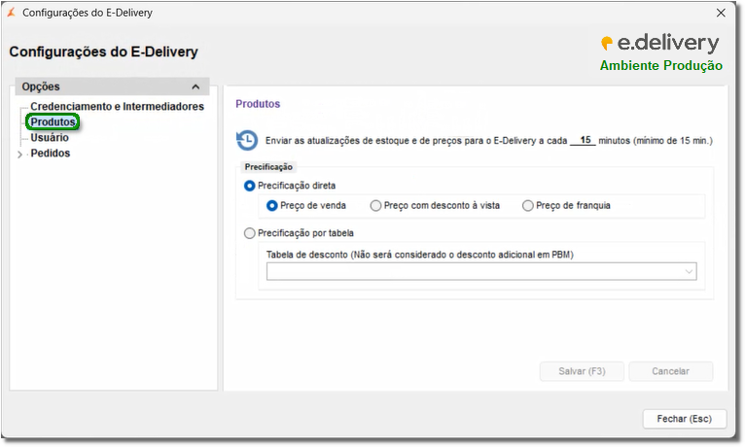Select Produtos in the options tree
This screenshot has width=745, height=447.
point(53,122)
